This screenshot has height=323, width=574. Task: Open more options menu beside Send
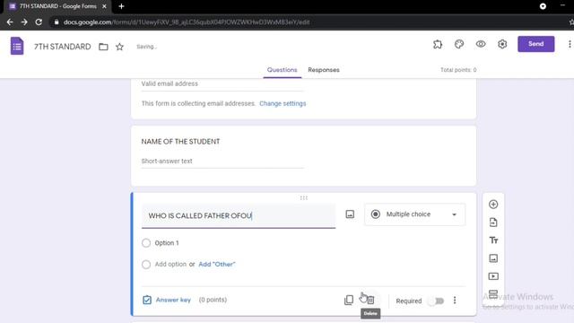coord(570,44)
